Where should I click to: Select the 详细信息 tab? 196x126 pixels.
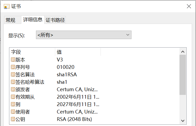coord(33,20)
